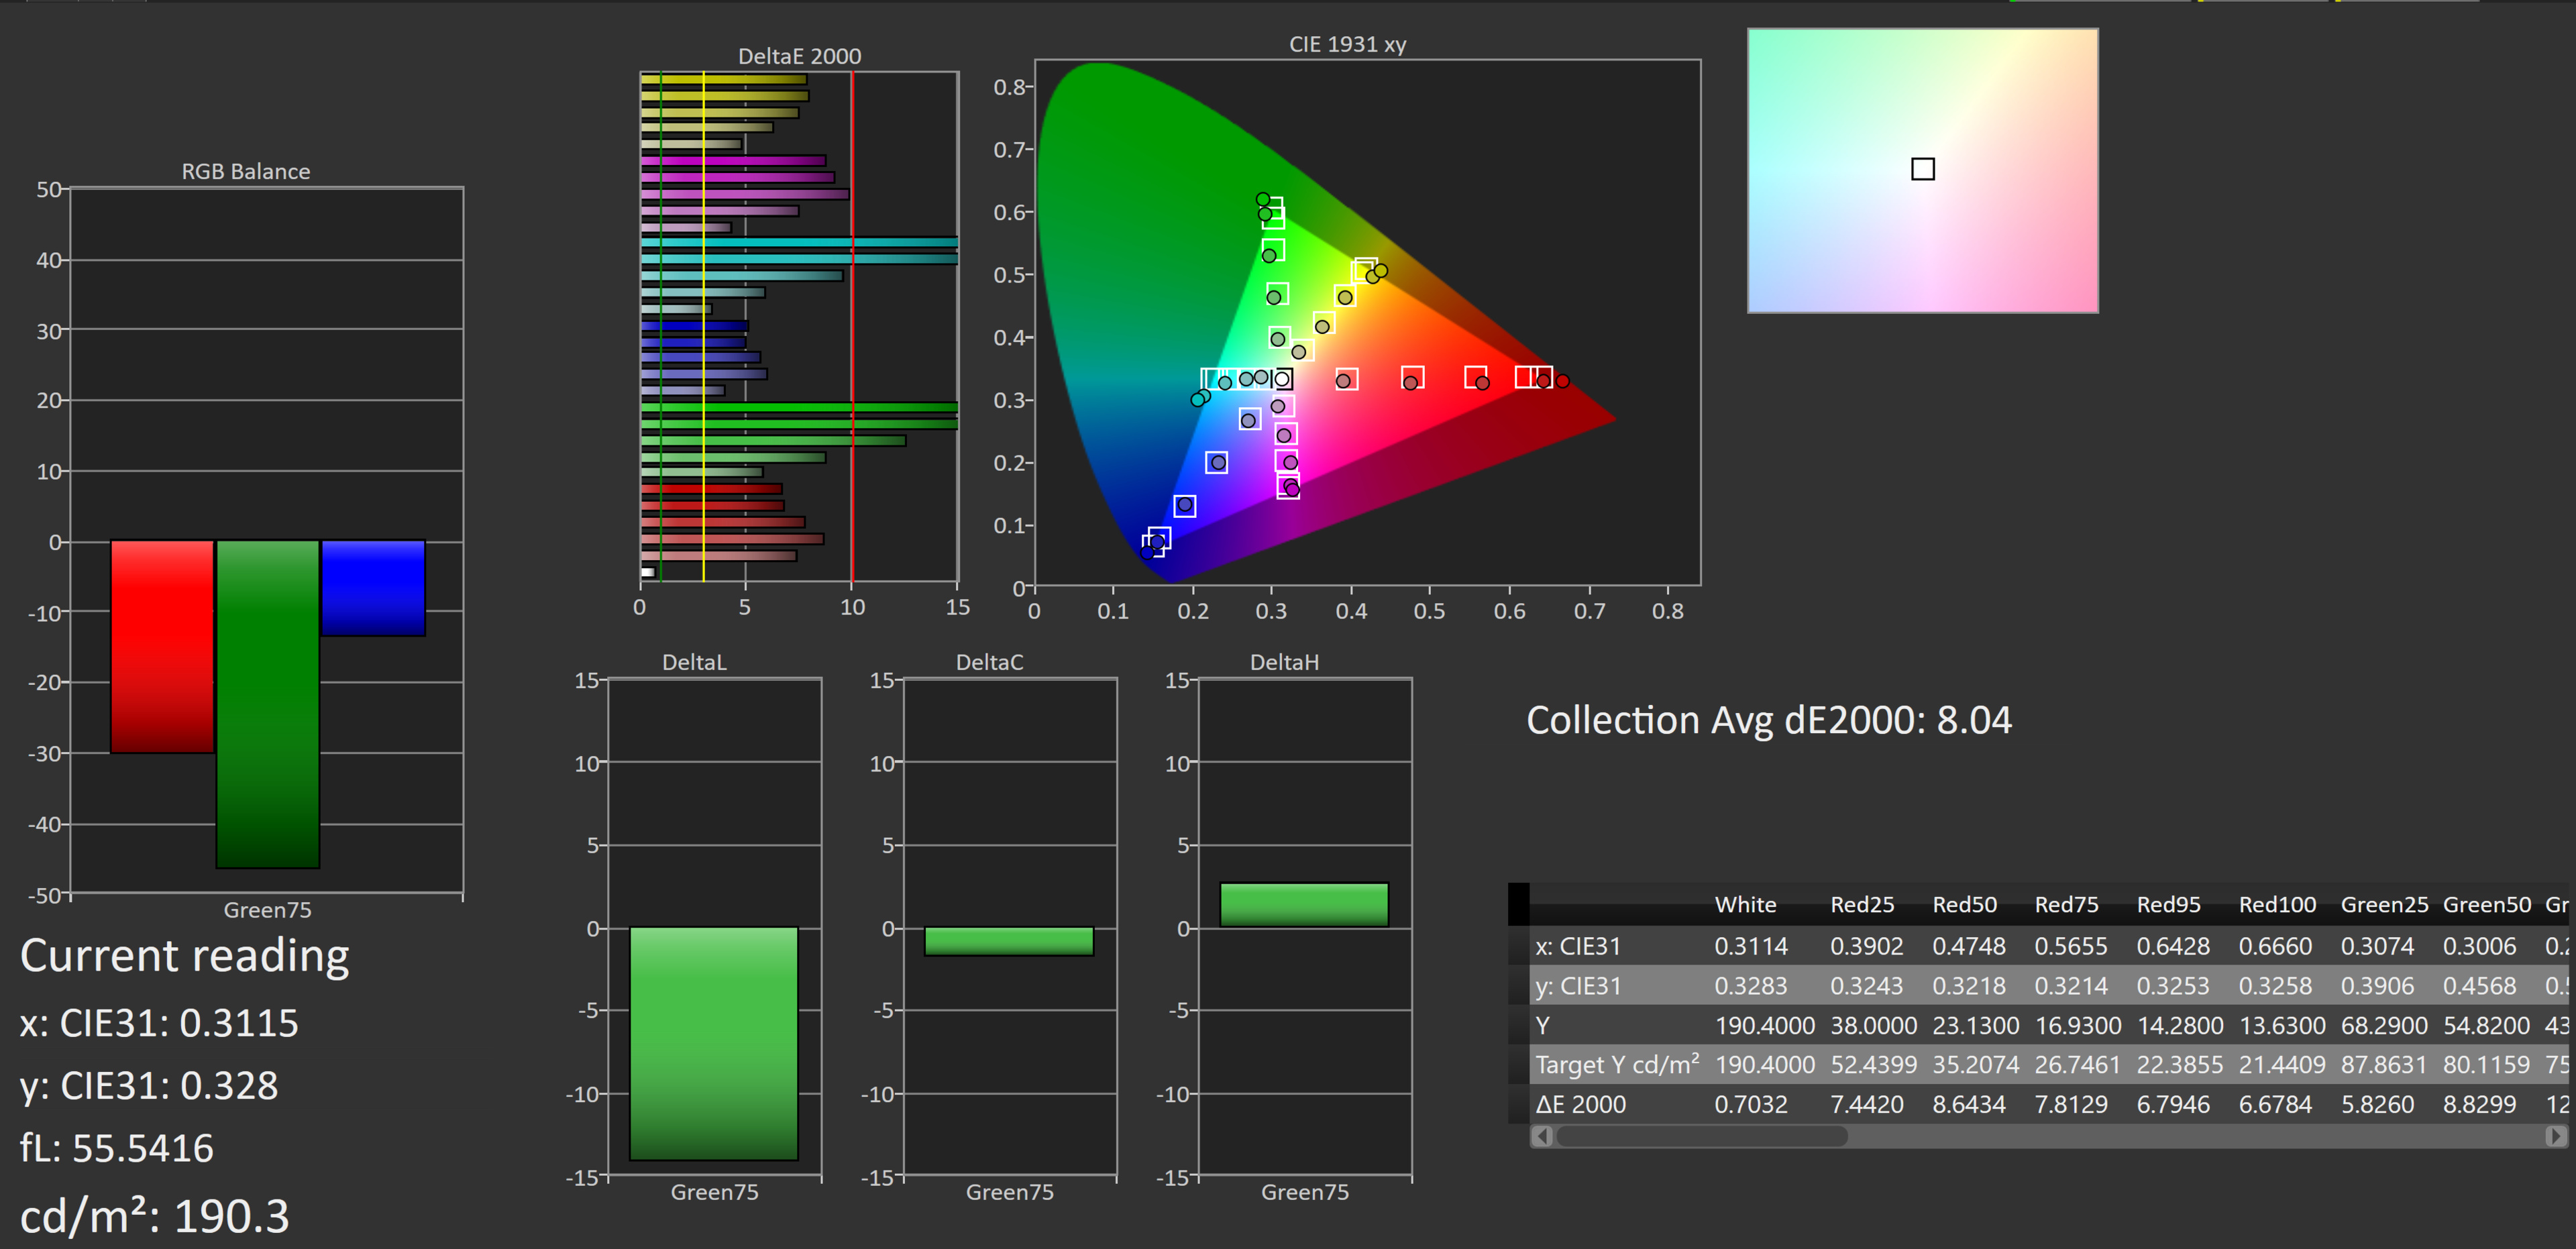
Task: Select the black corner cell of the data table
Action: pyautogui.click(x=1518, y=904)
